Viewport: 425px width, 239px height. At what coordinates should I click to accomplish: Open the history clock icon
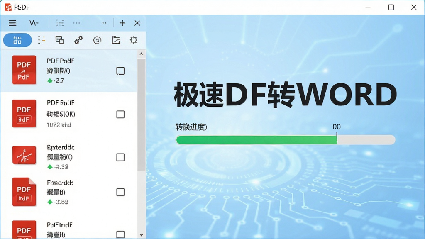[x=97, y=40]
